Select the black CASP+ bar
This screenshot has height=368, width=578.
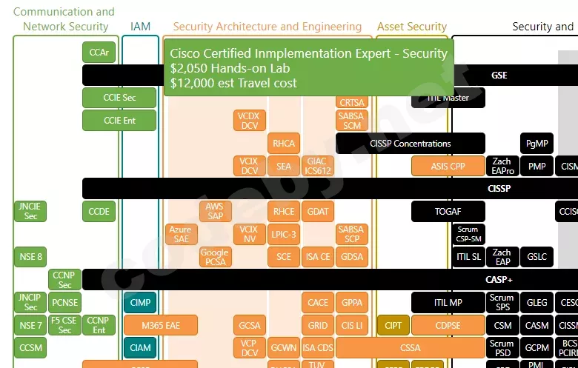[x=330, y=280]
